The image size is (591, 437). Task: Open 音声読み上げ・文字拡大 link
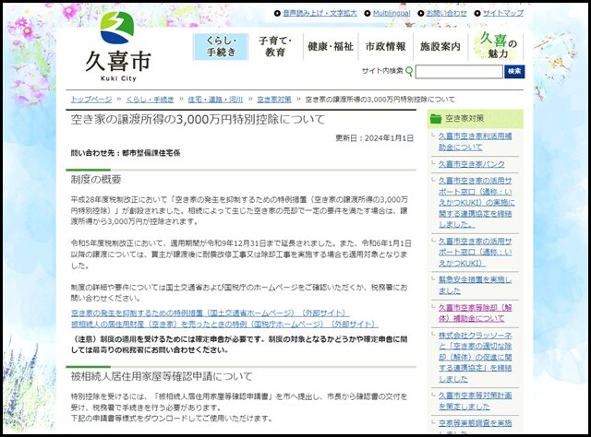coord(320,13)
